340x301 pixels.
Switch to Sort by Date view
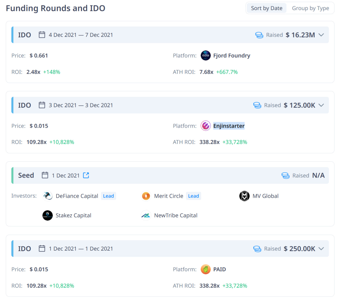tap(267, 8)
